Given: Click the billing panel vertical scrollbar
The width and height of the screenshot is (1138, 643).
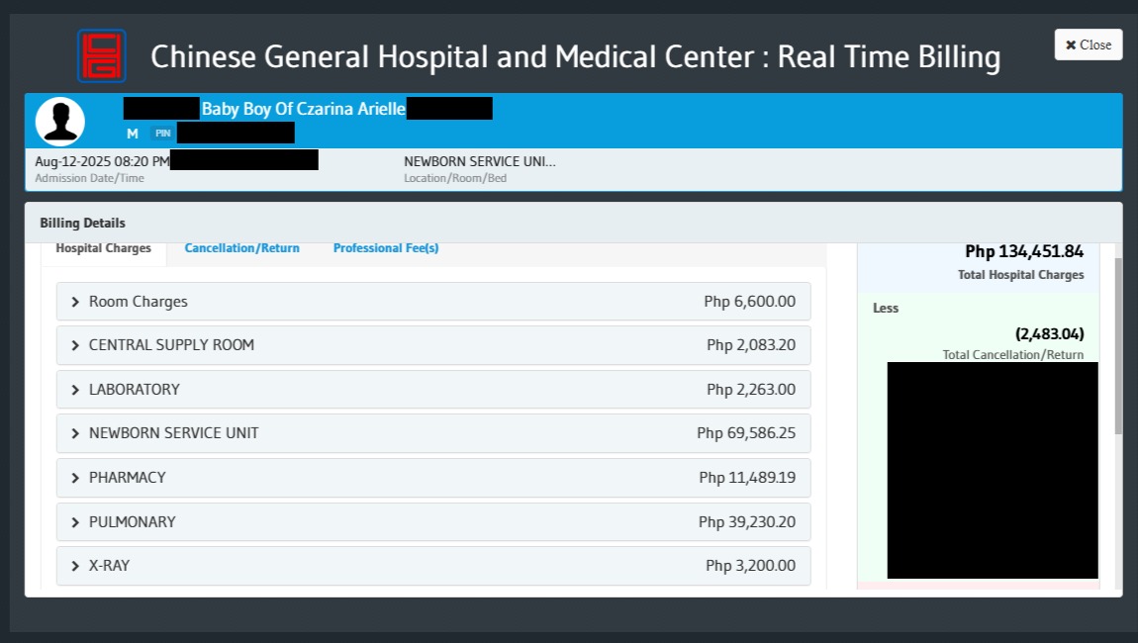Looking at the screenshot, I should click(x=1118, y=346).
